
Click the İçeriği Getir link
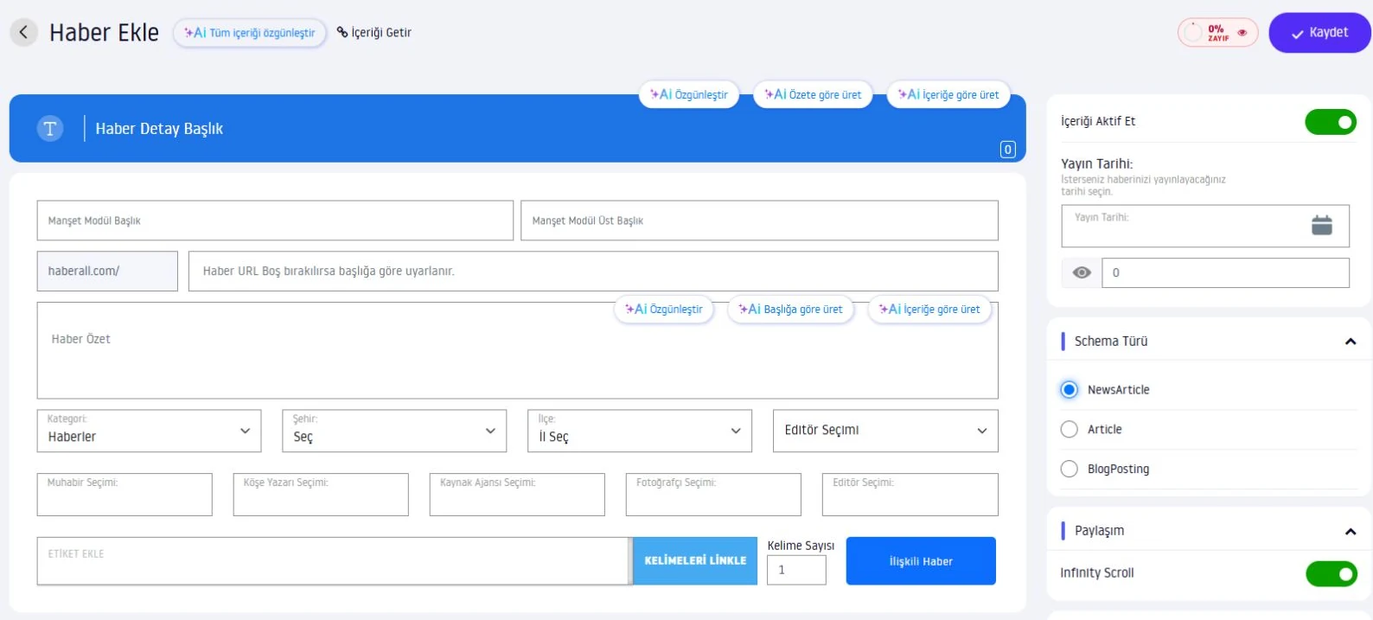coord(374,33)
